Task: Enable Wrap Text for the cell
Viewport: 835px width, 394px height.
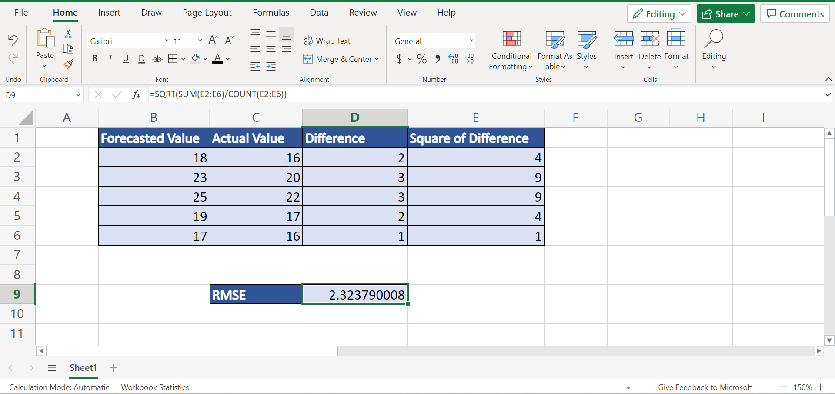Action: [x=327, y=40]
